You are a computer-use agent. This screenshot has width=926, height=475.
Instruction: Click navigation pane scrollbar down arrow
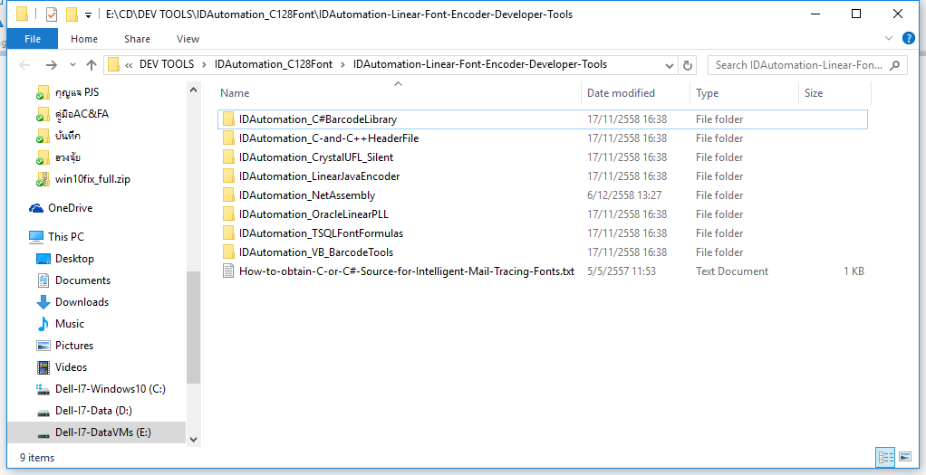pos(193,439)
